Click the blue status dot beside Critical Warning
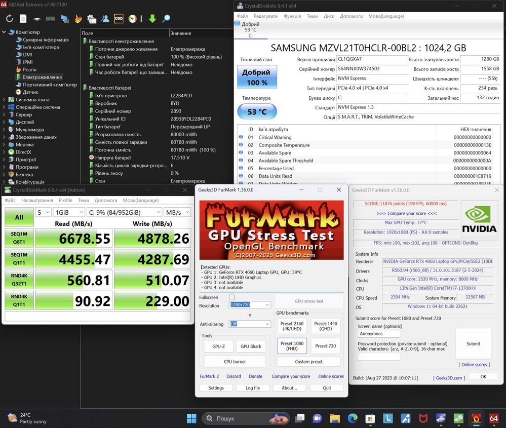The height and width of the screenshot is (428, 506). [241, 137]
